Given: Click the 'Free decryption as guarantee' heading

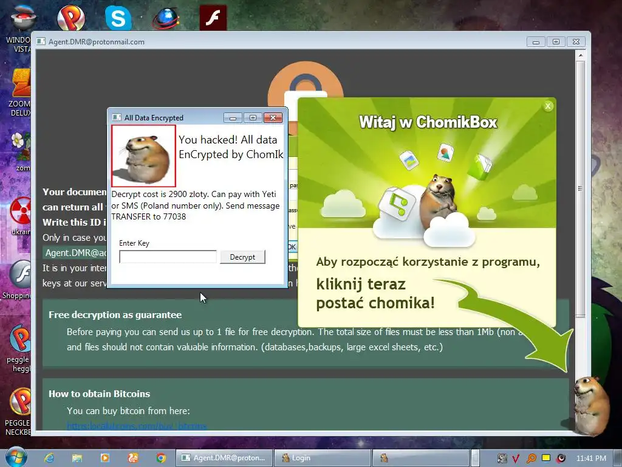Looking at the screenshot, I should tap(115, 314).
